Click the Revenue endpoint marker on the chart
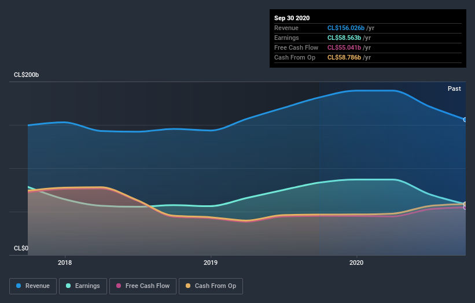The image size is (475, 303). [465, 120]
